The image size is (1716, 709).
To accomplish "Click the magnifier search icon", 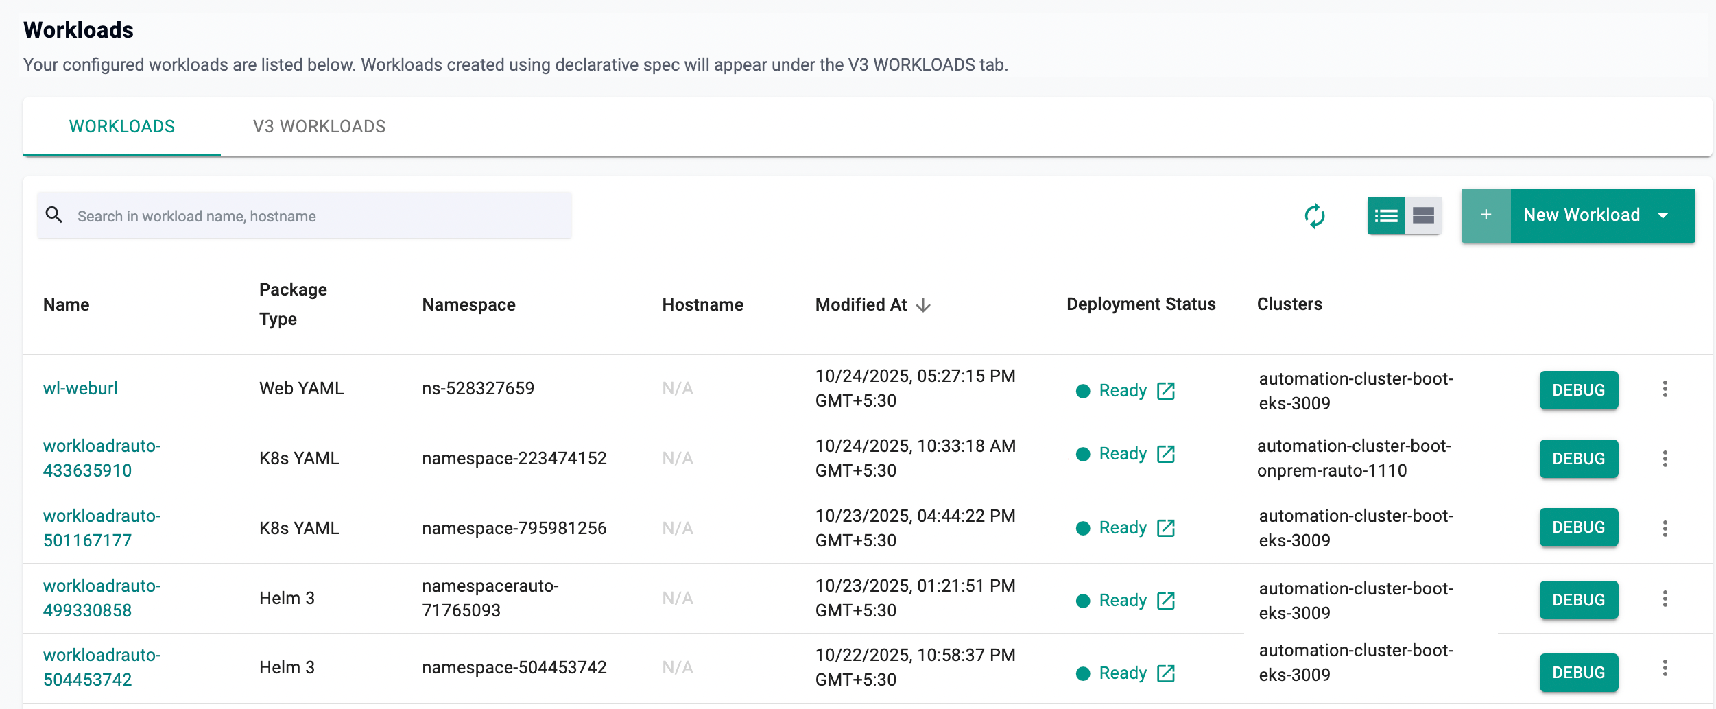I will click(x=53, y=215).
